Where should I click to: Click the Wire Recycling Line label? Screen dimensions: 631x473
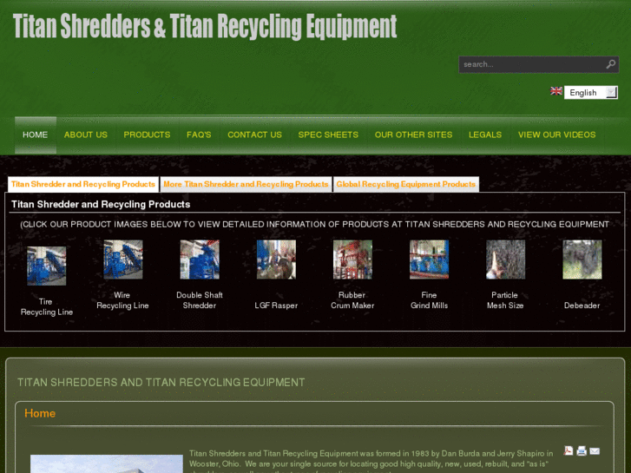[122, 300]
